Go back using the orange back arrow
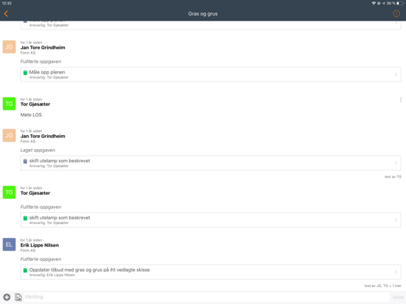This screenshot has height=304, width=406. (x=6, y=14)
